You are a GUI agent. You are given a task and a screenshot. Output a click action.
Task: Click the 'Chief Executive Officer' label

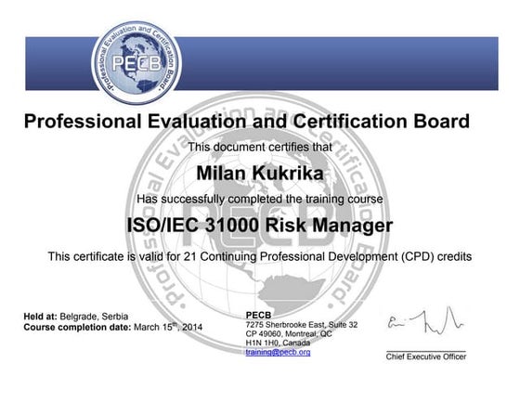tap(426, 357)
